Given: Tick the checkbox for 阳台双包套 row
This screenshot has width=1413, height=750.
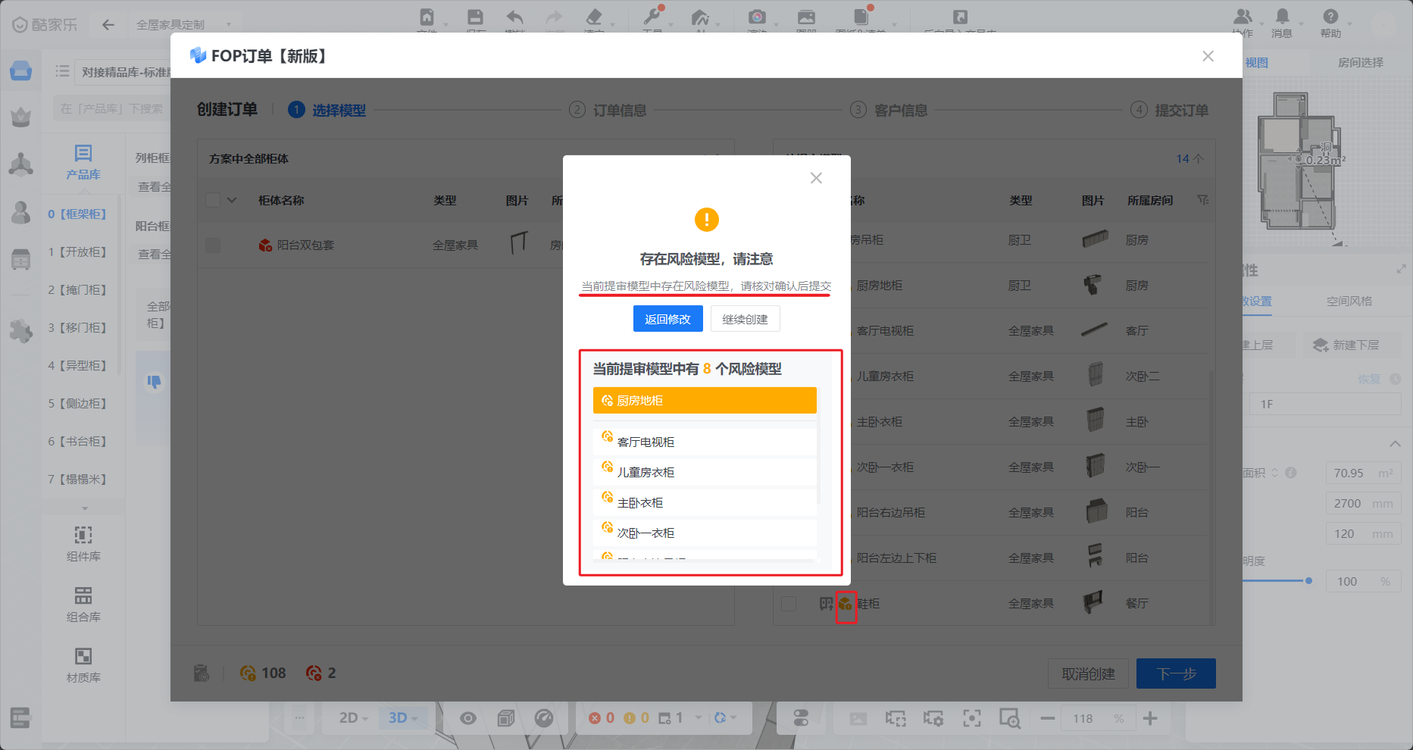Looking at the screenshot, I should [213, 245].
